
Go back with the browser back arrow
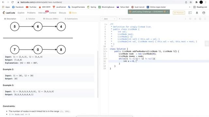[x=3, y=2]
